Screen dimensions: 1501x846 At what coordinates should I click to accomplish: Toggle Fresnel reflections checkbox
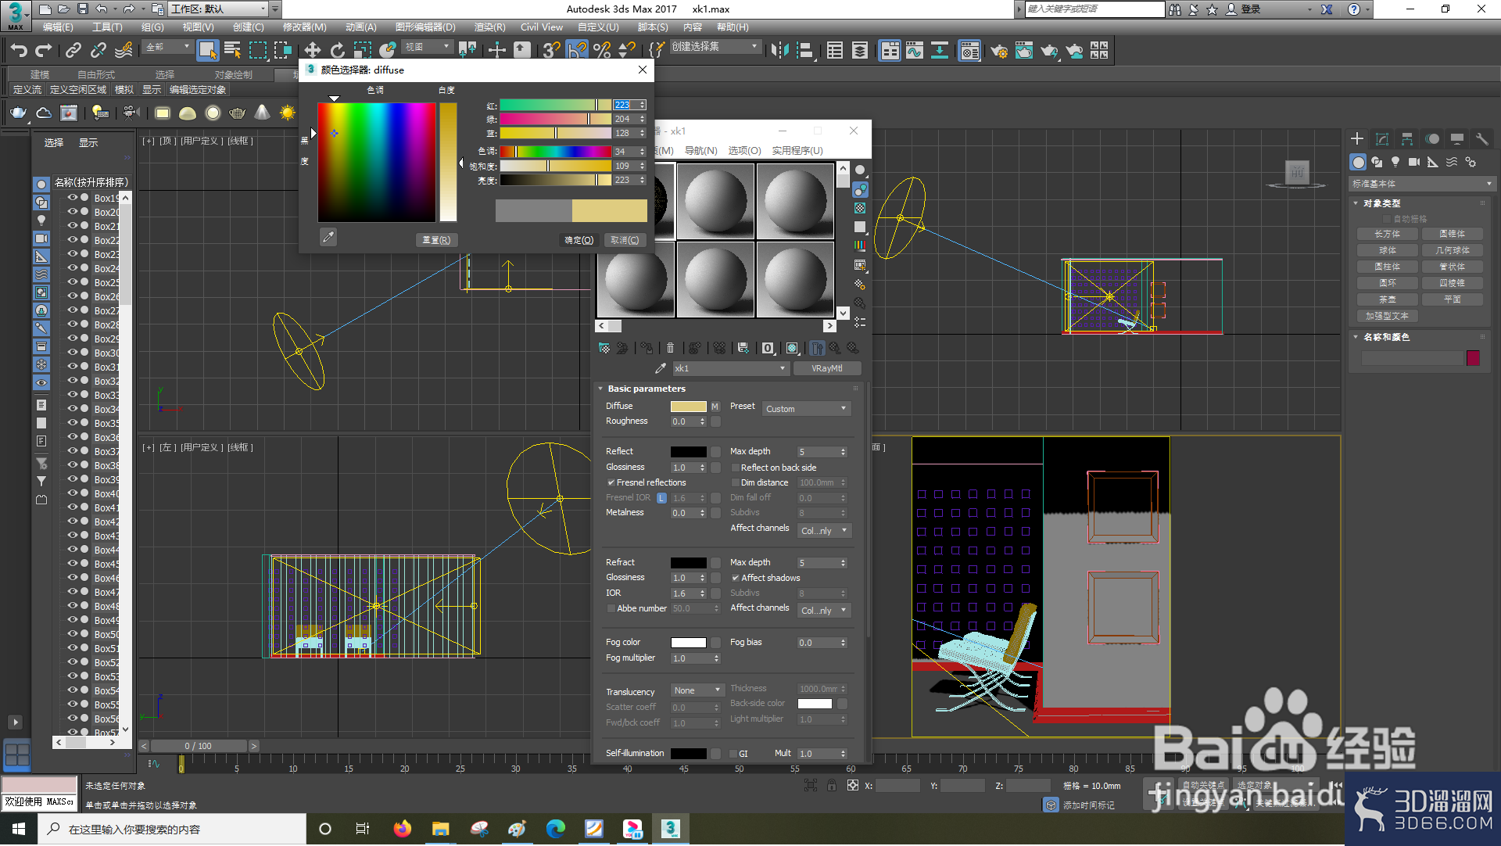coord(611,483)
